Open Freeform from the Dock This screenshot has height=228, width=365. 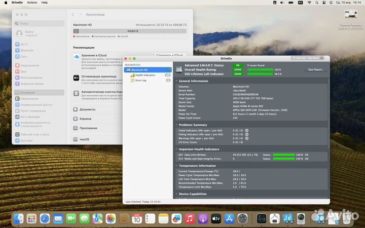pos(176,219)
